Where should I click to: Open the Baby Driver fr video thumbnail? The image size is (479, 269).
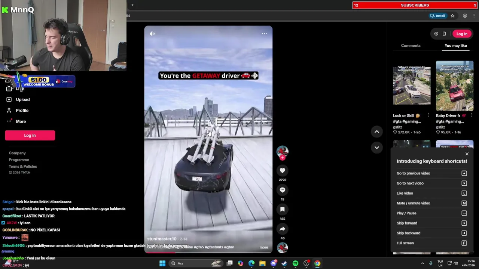[x=455, y=86]
